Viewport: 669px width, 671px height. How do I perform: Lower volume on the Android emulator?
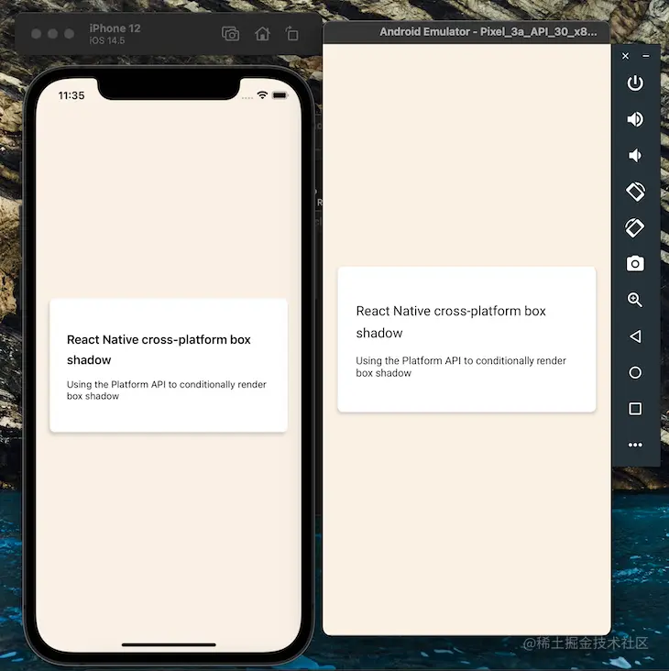pyautogui.click(x=635, y=155)
